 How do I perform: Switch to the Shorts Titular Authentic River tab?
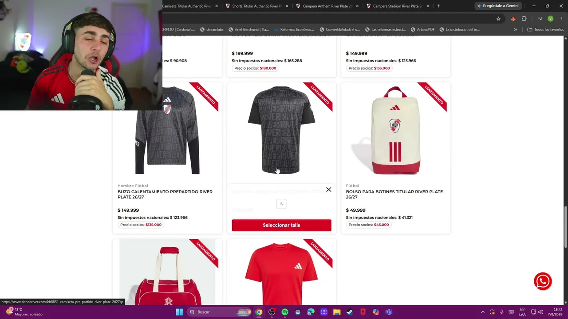click(x=256, y=6)
